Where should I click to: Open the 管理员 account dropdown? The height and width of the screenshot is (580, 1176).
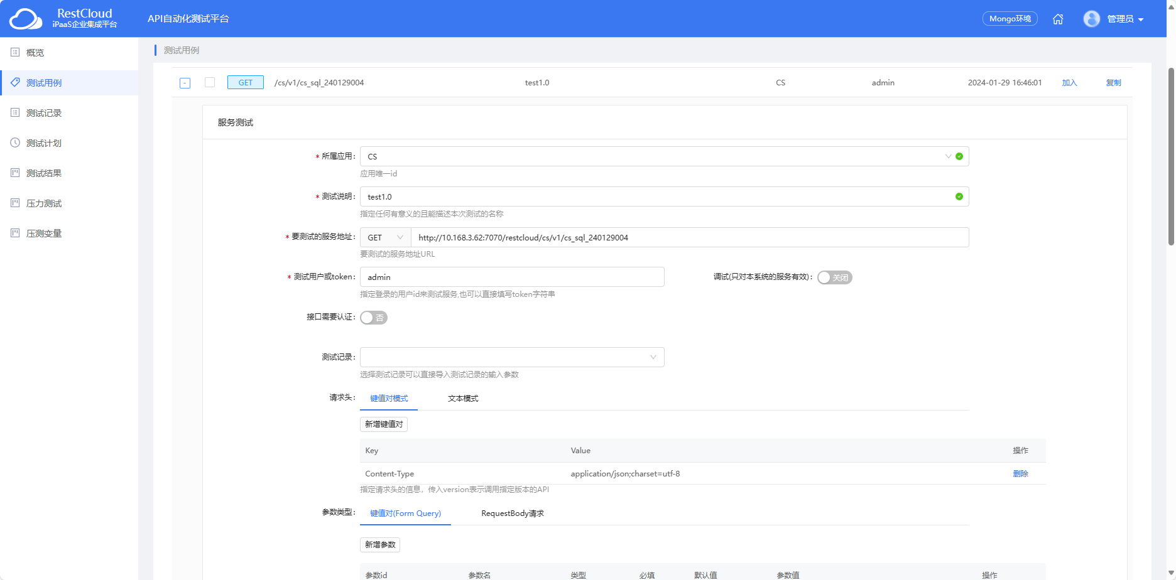tap(1124, 19)
